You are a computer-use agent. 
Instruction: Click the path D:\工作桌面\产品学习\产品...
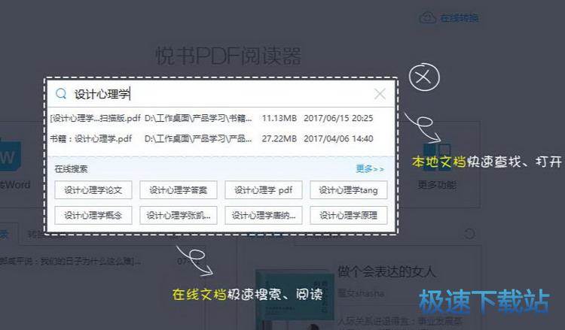coord(198,139)
